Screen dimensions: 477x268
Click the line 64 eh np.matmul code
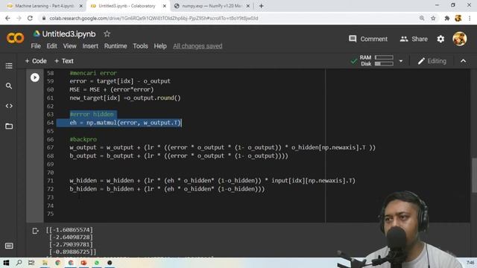tap(125, 122)
